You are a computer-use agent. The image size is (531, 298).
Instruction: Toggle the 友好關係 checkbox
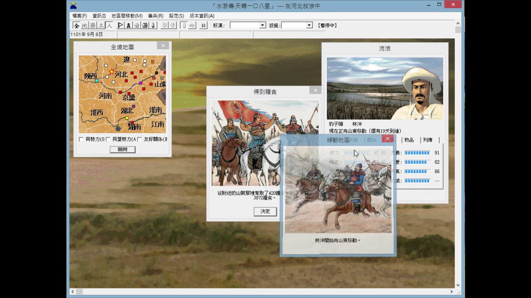[x=139, y=139]
